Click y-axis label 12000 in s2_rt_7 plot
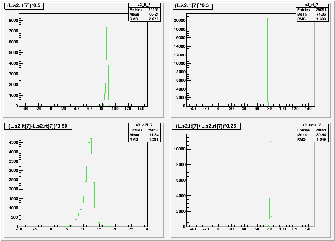The width and height of the screenshot is (335, 241). [x=179, y=55]
